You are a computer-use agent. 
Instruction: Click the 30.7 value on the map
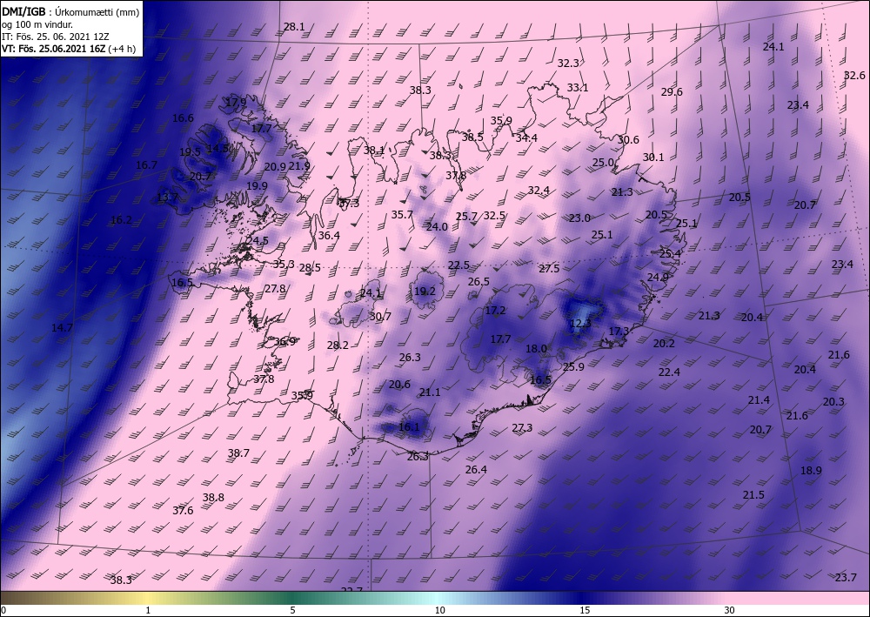[380, 317]
